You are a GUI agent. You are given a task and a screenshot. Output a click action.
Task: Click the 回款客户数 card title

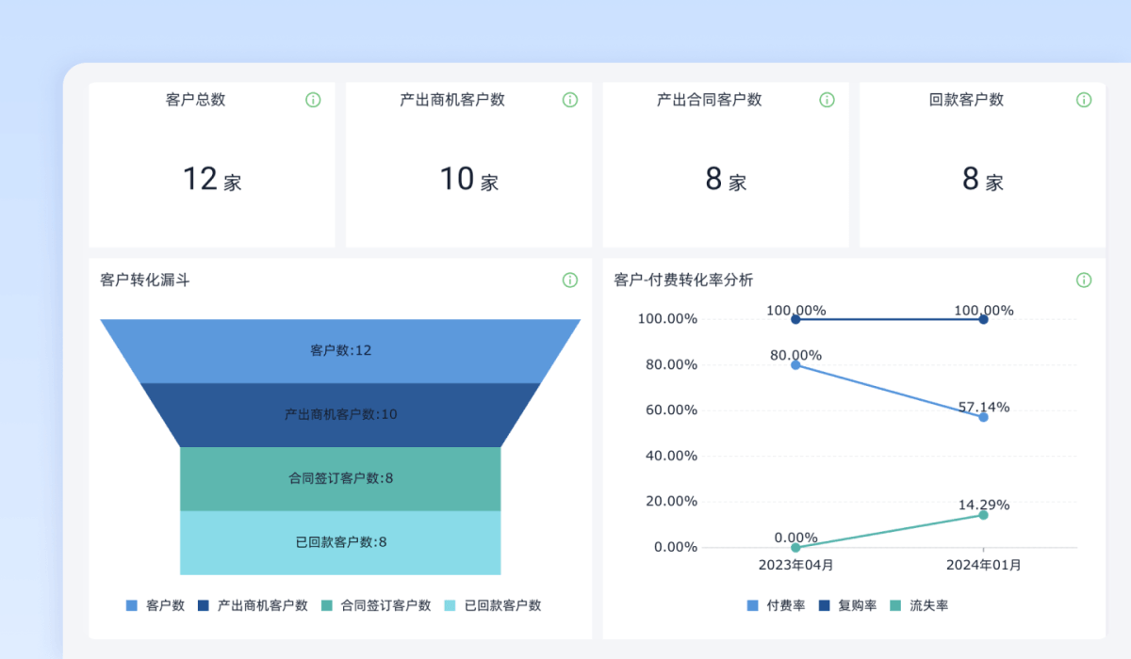(x=966, y=100)
